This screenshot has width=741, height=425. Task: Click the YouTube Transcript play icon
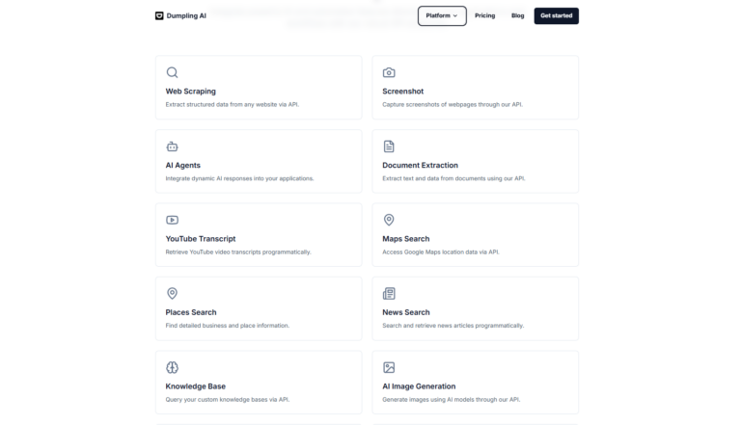pyautogui.click(x=172, y=220)
